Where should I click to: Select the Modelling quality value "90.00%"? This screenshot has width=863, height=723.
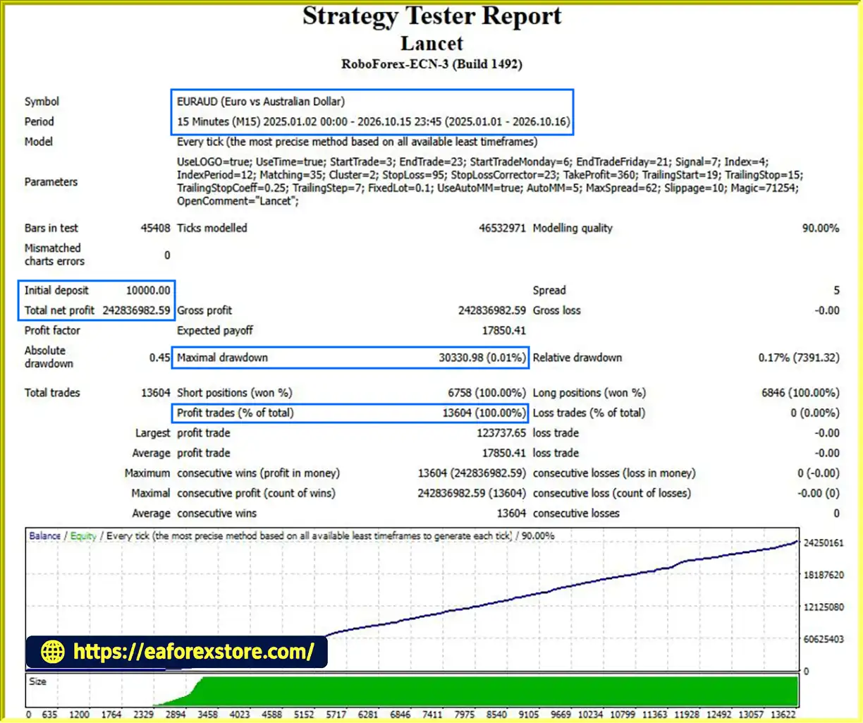point(821,228)
